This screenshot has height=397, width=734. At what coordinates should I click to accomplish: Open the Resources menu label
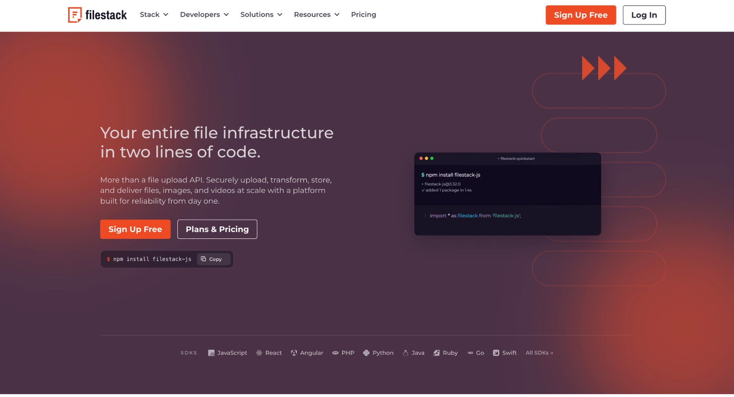coord(312,15)
